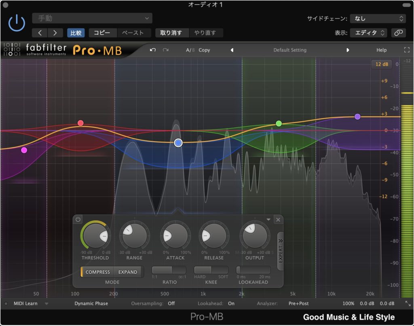The image size is (414, 326).
Task: Change Oversampling Off setting
Action: pos(171,303)
